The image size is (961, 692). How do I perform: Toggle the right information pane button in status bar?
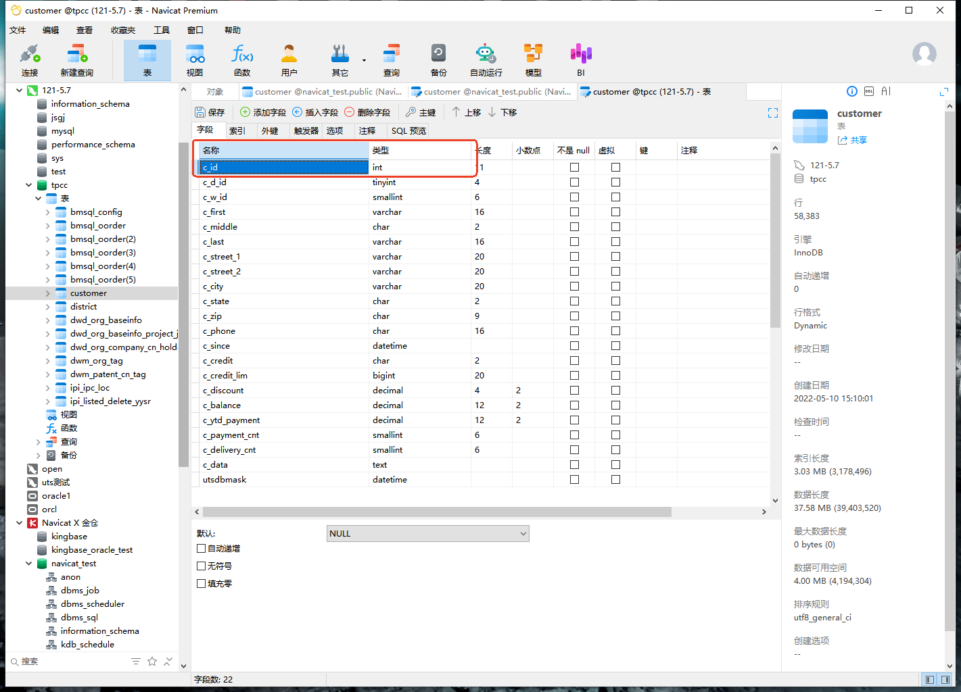tap(945, 679)
